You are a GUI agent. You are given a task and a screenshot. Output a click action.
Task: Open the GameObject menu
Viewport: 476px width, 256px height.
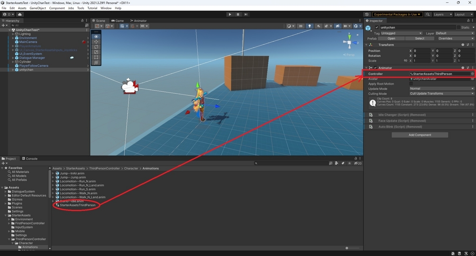tap(38, 8)
